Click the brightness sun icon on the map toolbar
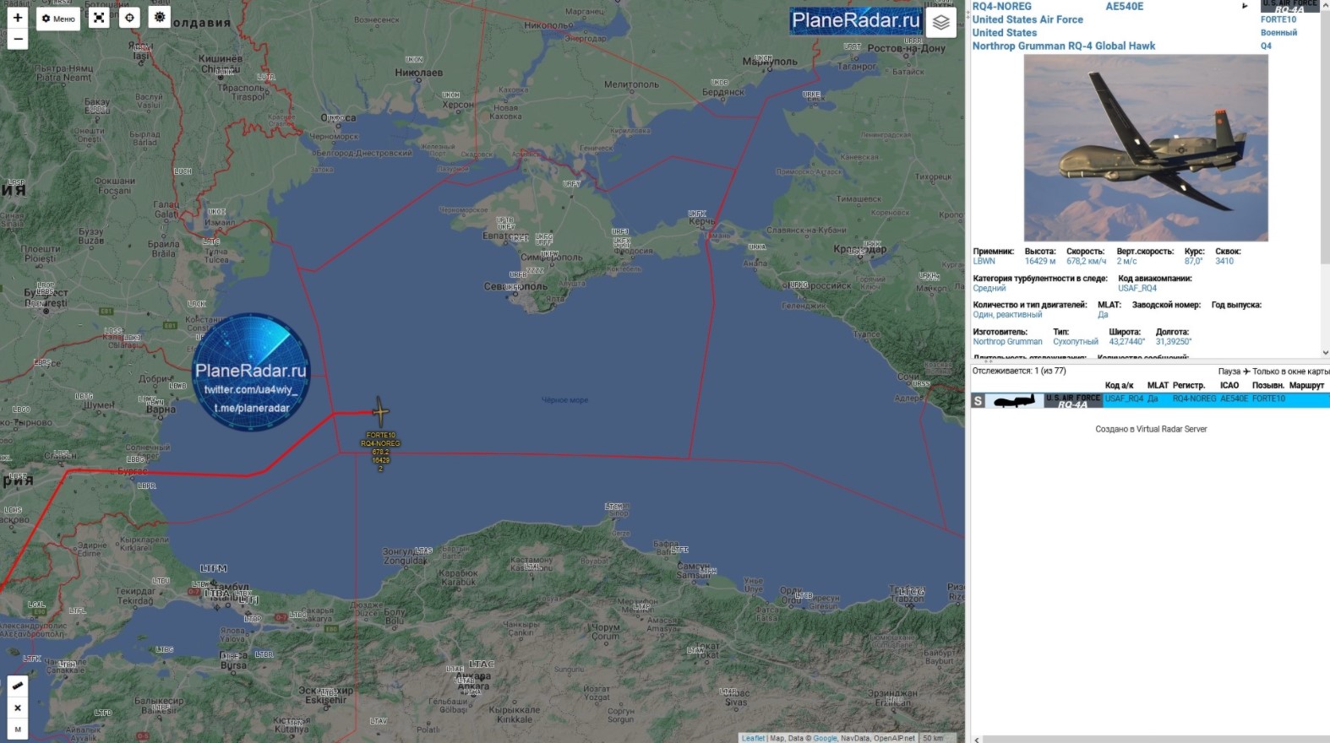Screen dimensions: 1330x743 (160, 17)
